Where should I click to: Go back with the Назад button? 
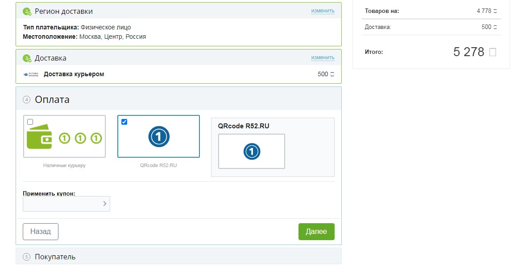coord(41,232)
